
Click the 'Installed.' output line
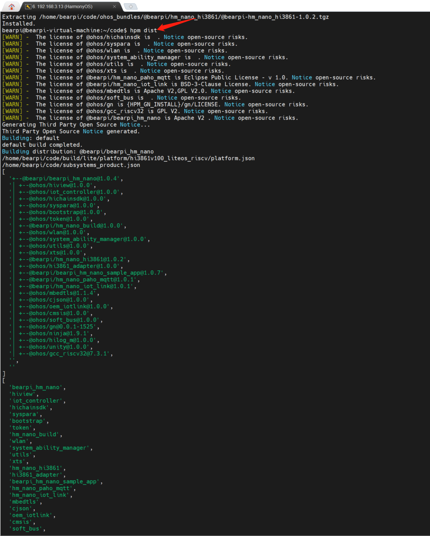pos(19,24)
